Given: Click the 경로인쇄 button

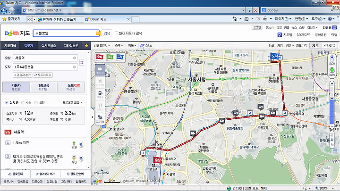Looking at the screenshot, I should click(x=16, y=174).
